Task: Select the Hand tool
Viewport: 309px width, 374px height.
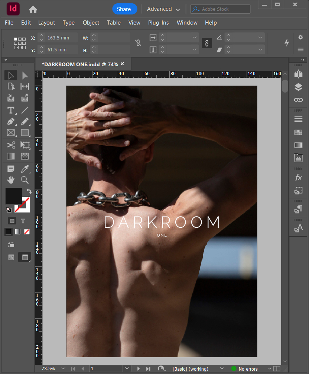Action: pyautogui.click(x=11, y=180)
